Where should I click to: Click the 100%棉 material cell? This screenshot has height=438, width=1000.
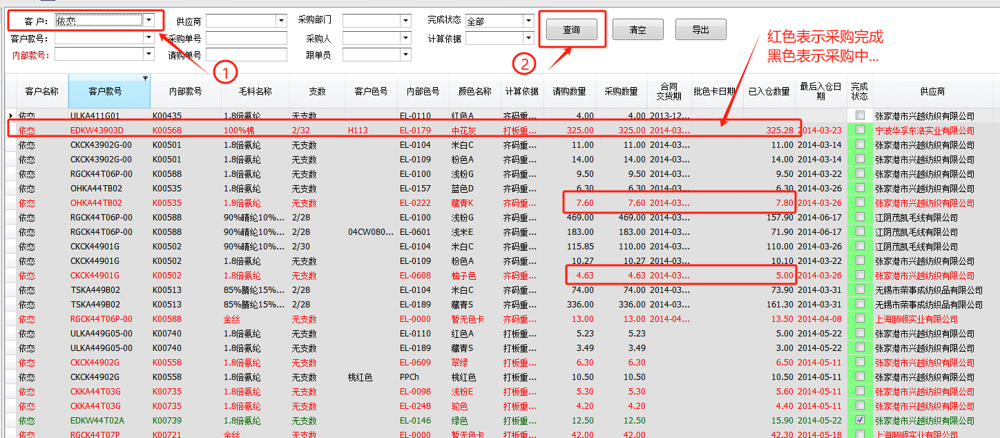coord(255,130)
